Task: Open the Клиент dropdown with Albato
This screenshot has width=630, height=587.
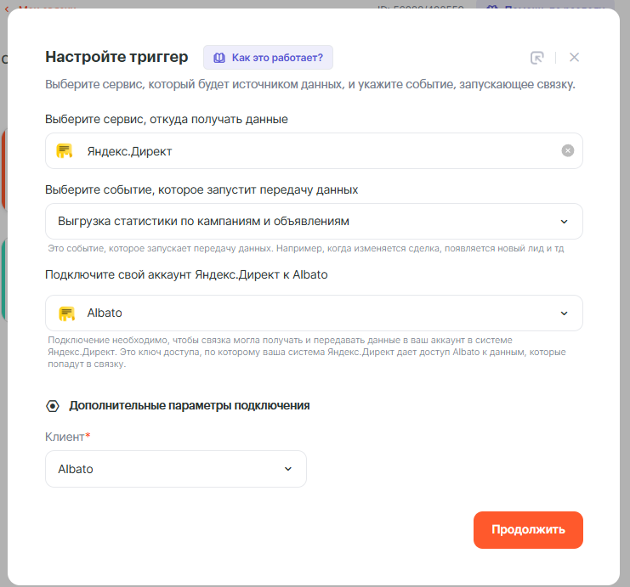Action: coord(176,469)
